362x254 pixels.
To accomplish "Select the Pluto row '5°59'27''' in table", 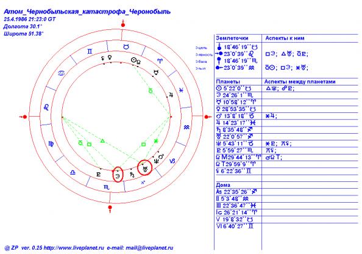I will tap(235, 151).
